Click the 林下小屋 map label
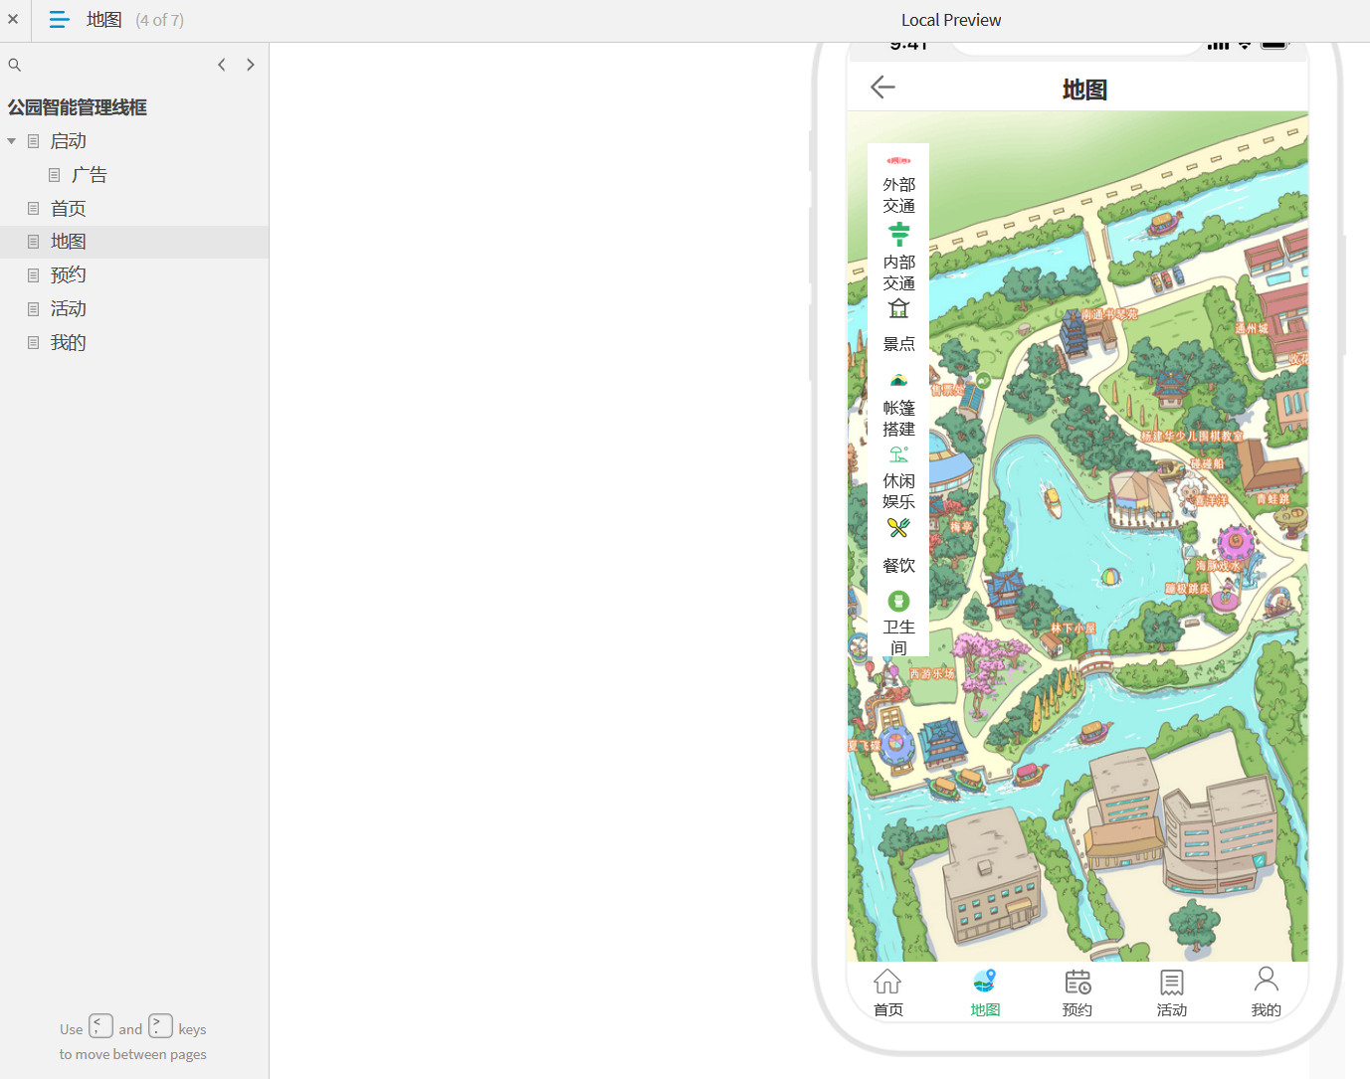 point(1074,629)
